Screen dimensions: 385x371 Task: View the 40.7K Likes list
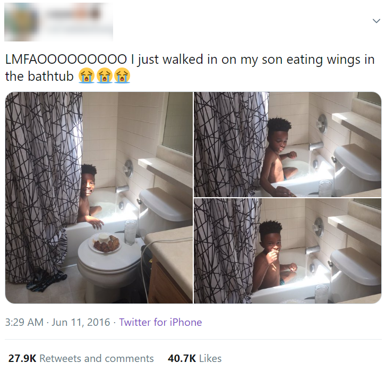(x=194, y=358)
